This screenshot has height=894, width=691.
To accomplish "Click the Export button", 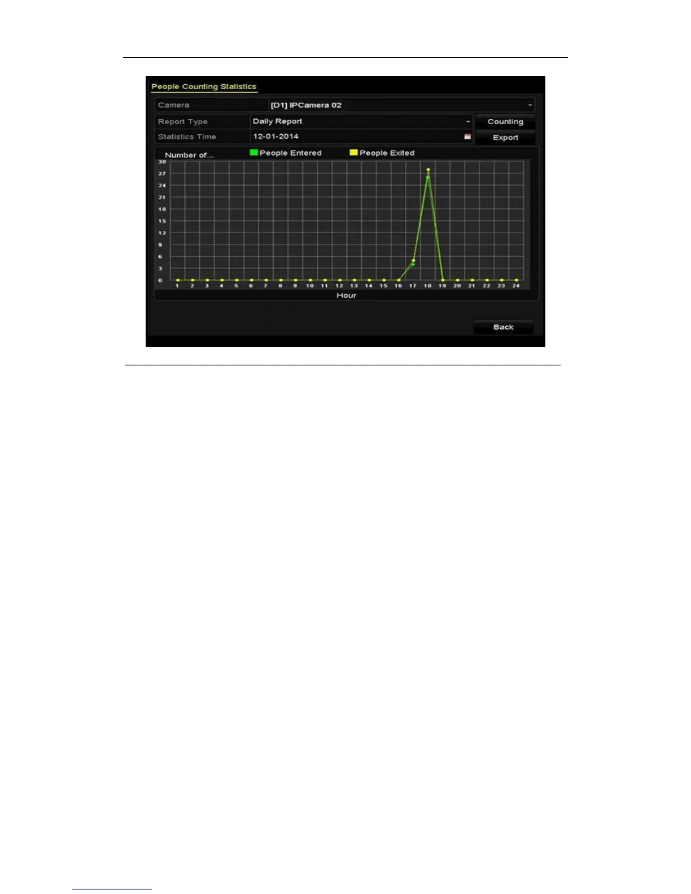I will pos(505,137).
